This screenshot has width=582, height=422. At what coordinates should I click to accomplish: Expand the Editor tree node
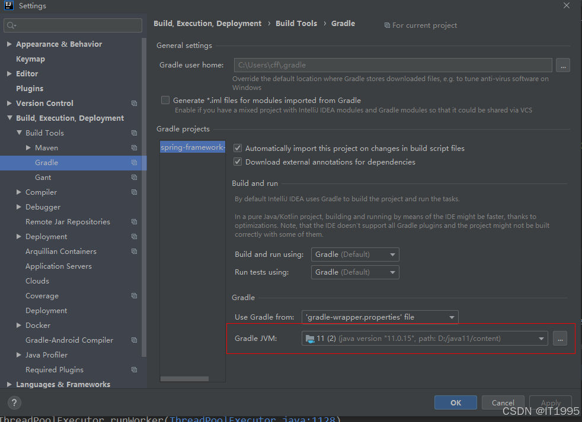(9, 74)
